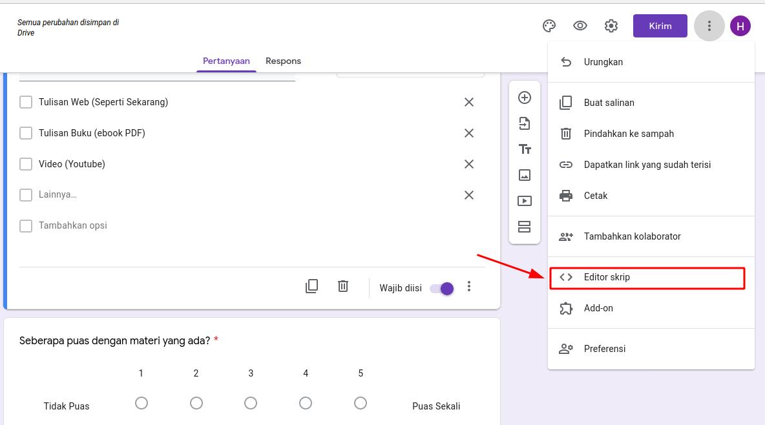Viewport: 765px width, 425px height.
Task: Select Tambahkan kolaborator menu entry
Action: [x=632, y=236]
